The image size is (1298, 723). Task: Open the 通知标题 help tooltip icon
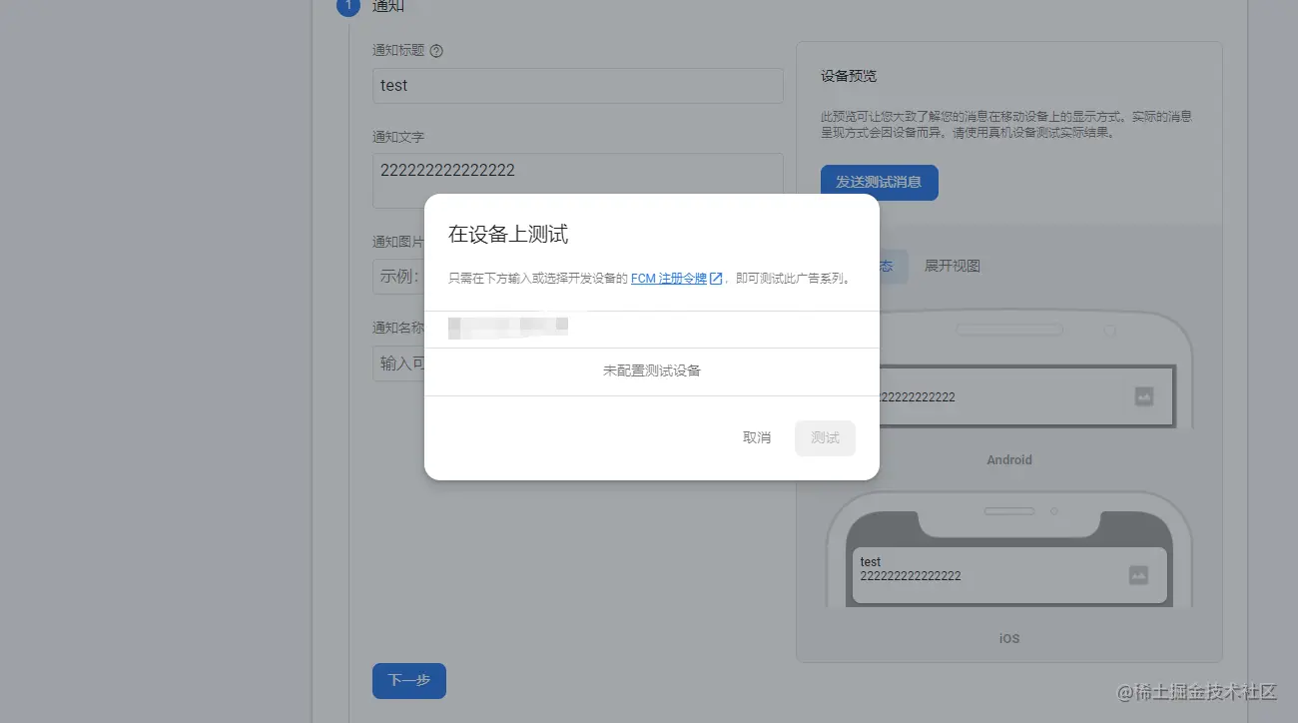coord(435,50)
